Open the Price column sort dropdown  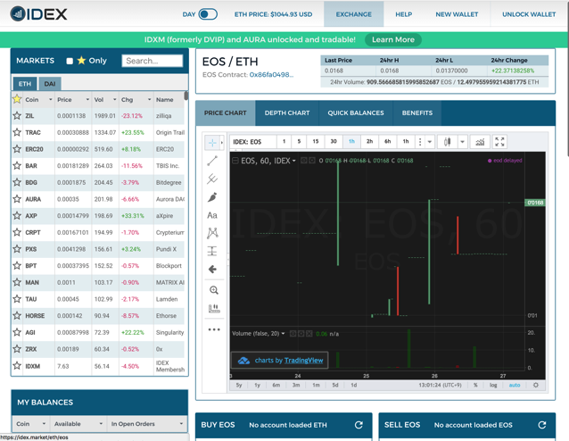coord(87,99)
